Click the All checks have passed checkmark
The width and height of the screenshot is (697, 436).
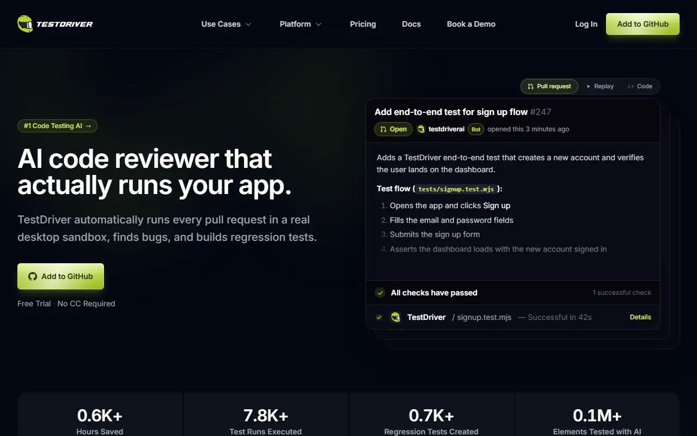coord(380,293)
